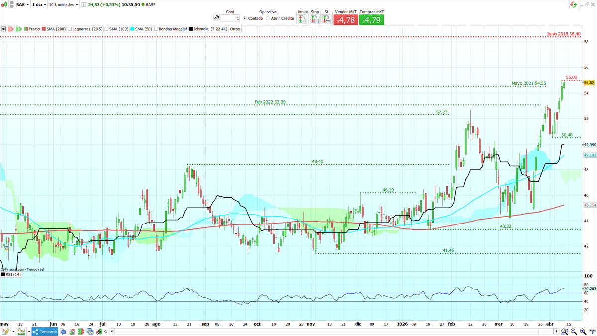Click the 41,46 support label
597x336 pixels.
tap(448, 251)
